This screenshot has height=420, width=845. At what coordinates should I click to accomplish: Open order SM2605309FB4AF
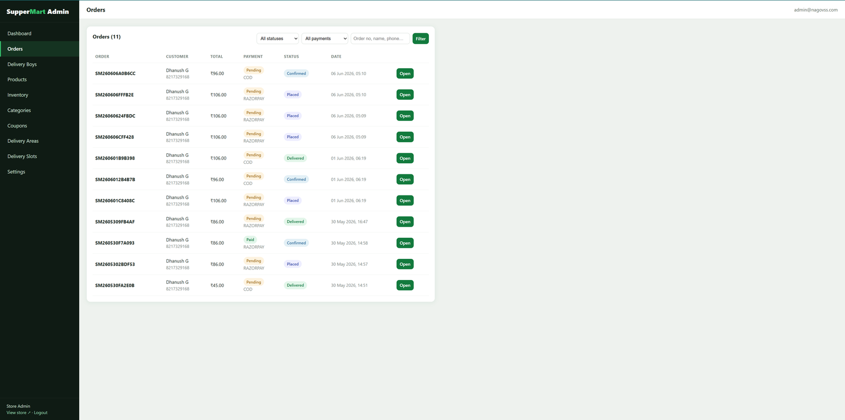point(405,222)
